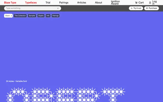Clear the search field with the X icon
This screenshot has width=163, height=102.
(58, 8)
